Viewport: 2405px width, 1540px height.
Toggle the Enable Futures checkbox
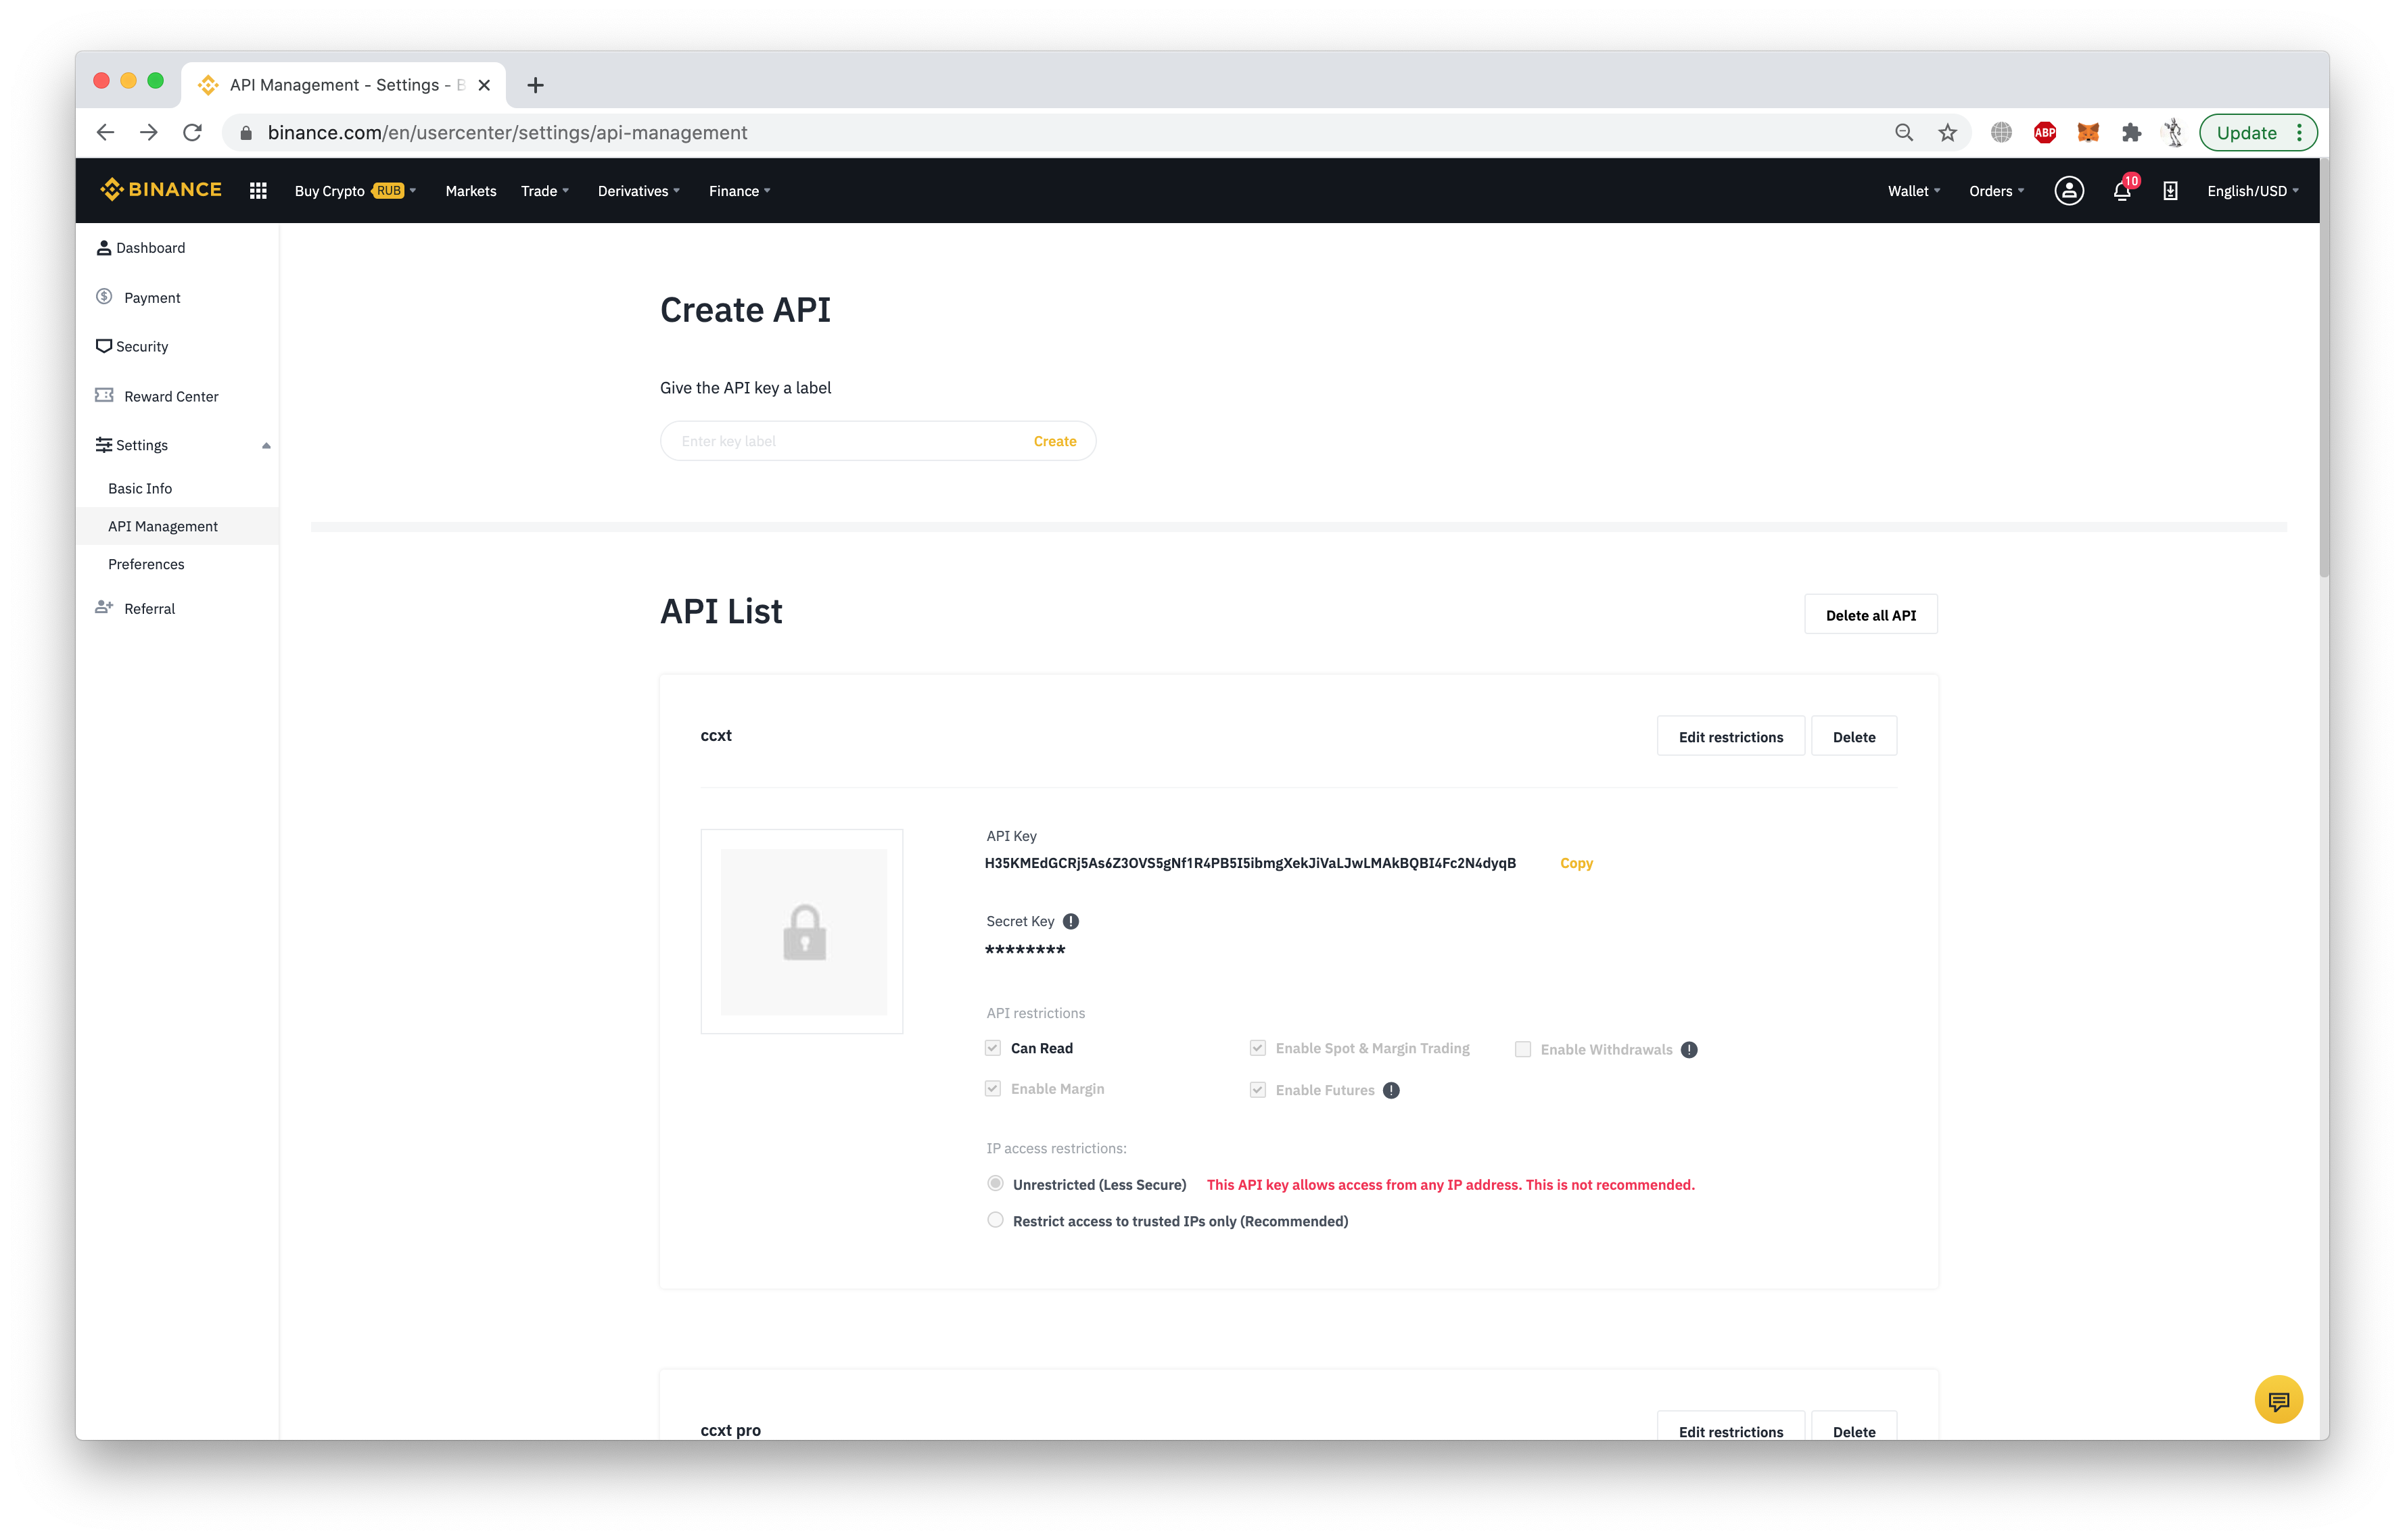1257,1090
